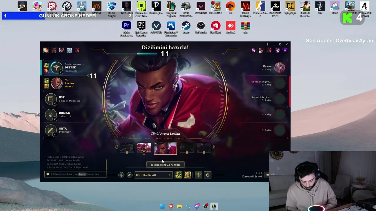This screenshot has width=376, height=211.
Task: Request position swap with Callisto12
Action: (55, 119)
